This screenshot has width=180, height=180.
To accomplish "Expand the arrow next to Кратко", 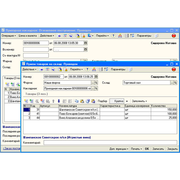I will tap(127, 101).
